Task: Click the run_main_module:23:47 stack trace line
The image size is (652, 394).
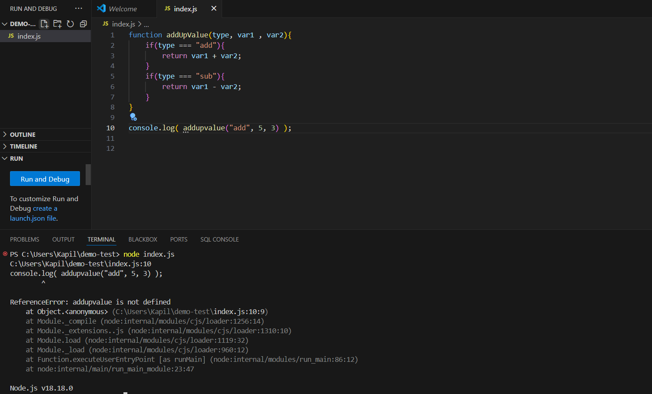Action: pos(110,369)
